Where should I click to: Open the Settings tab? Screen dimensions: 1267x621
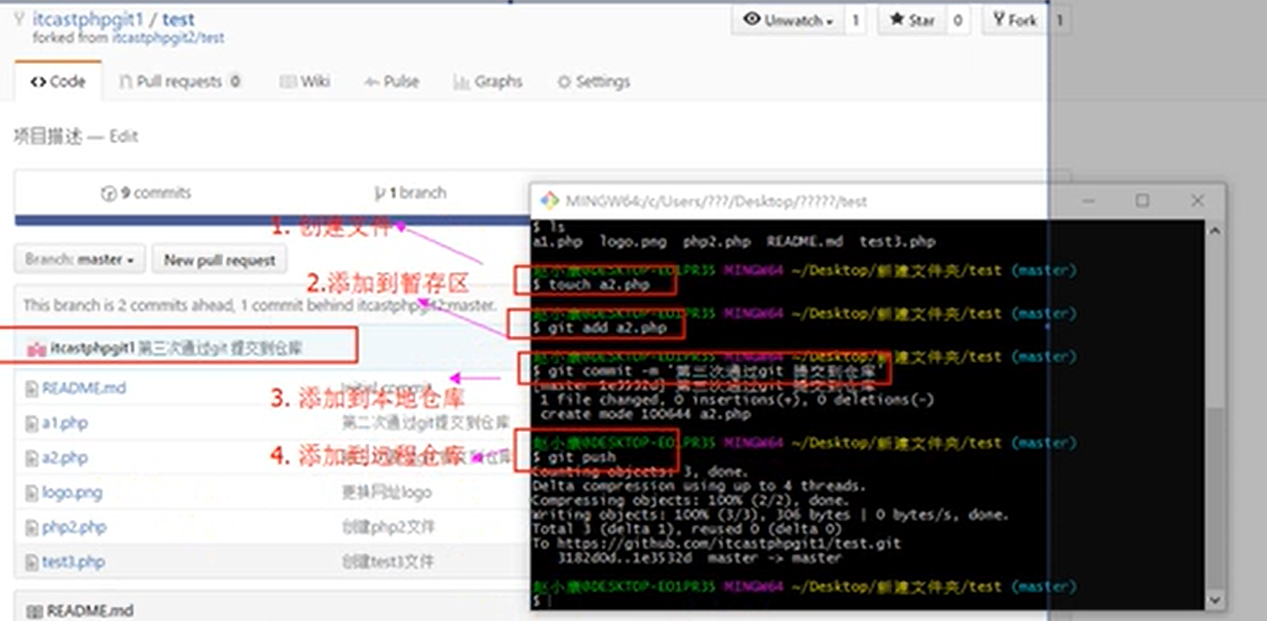[x=594, y=82]
